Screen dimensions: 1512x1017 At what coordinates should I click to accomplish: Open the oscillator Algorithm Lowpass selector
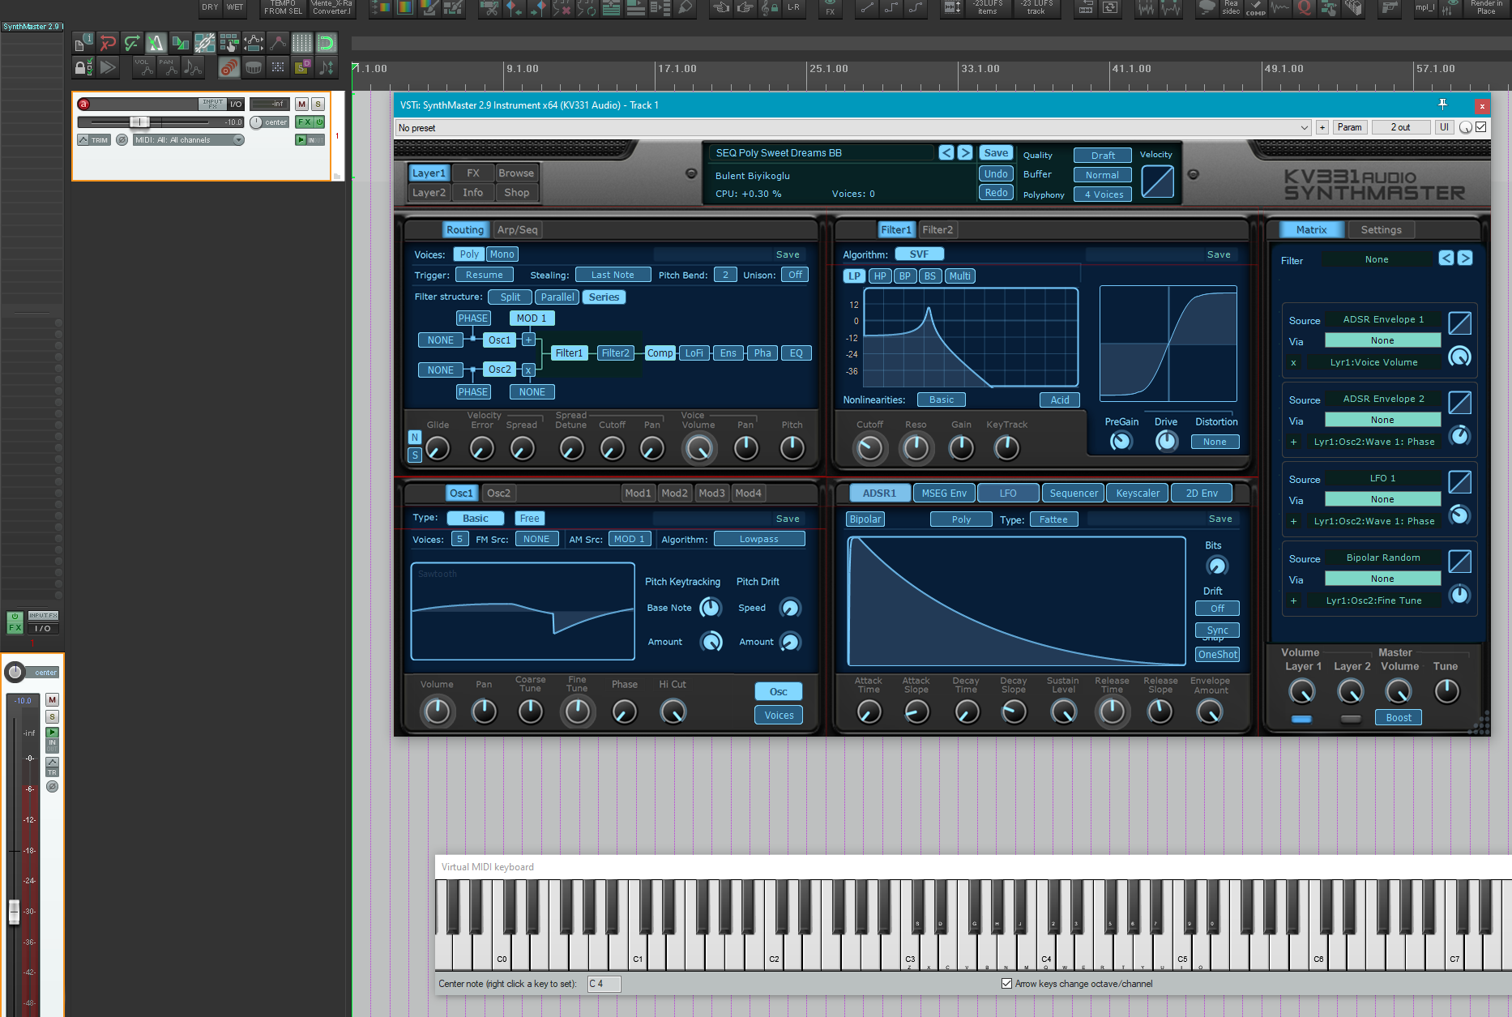point(759,539)
